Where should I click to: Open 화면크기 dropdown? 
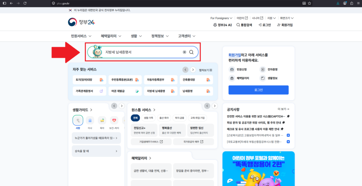click(x=287, y=18)
